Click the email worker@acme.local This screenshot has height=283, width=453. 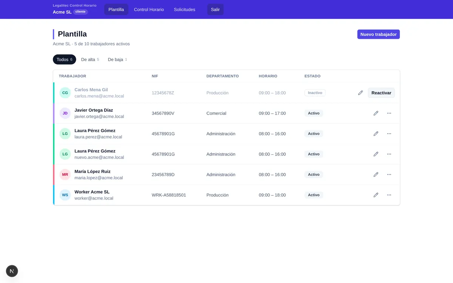point(94,198)
